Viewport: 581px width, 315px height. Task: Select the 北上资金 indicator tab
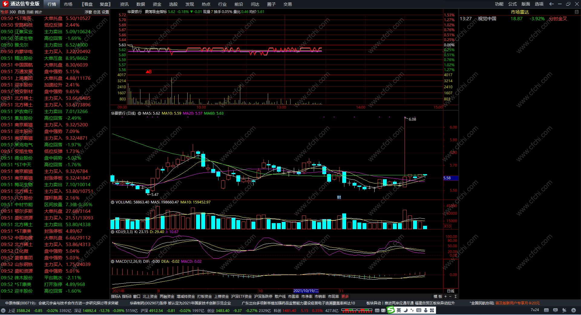click(x=150, y=297)
